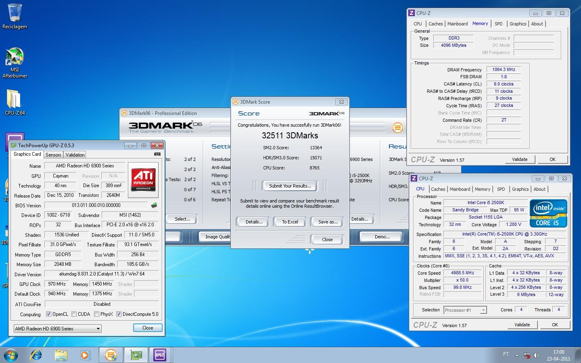The width and height of the screenshot is (581, 363).
Task: Switch to the Sensors tab in GPU-Z
Action: coord(53,155)
